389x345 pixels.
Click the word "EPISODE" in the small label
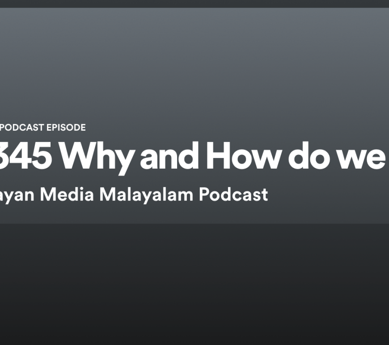click(66, 128)
